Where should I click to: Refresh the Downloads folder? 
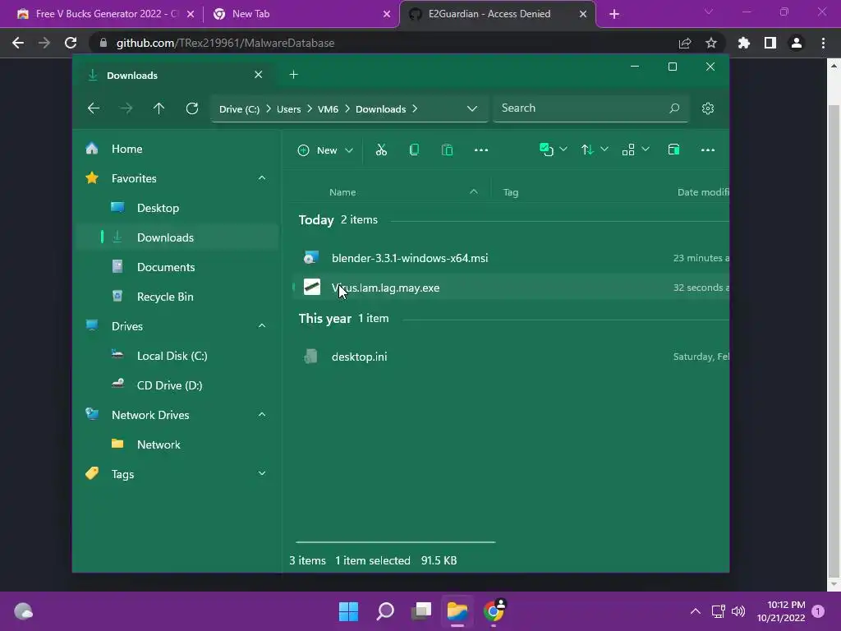tap(192, 108)
